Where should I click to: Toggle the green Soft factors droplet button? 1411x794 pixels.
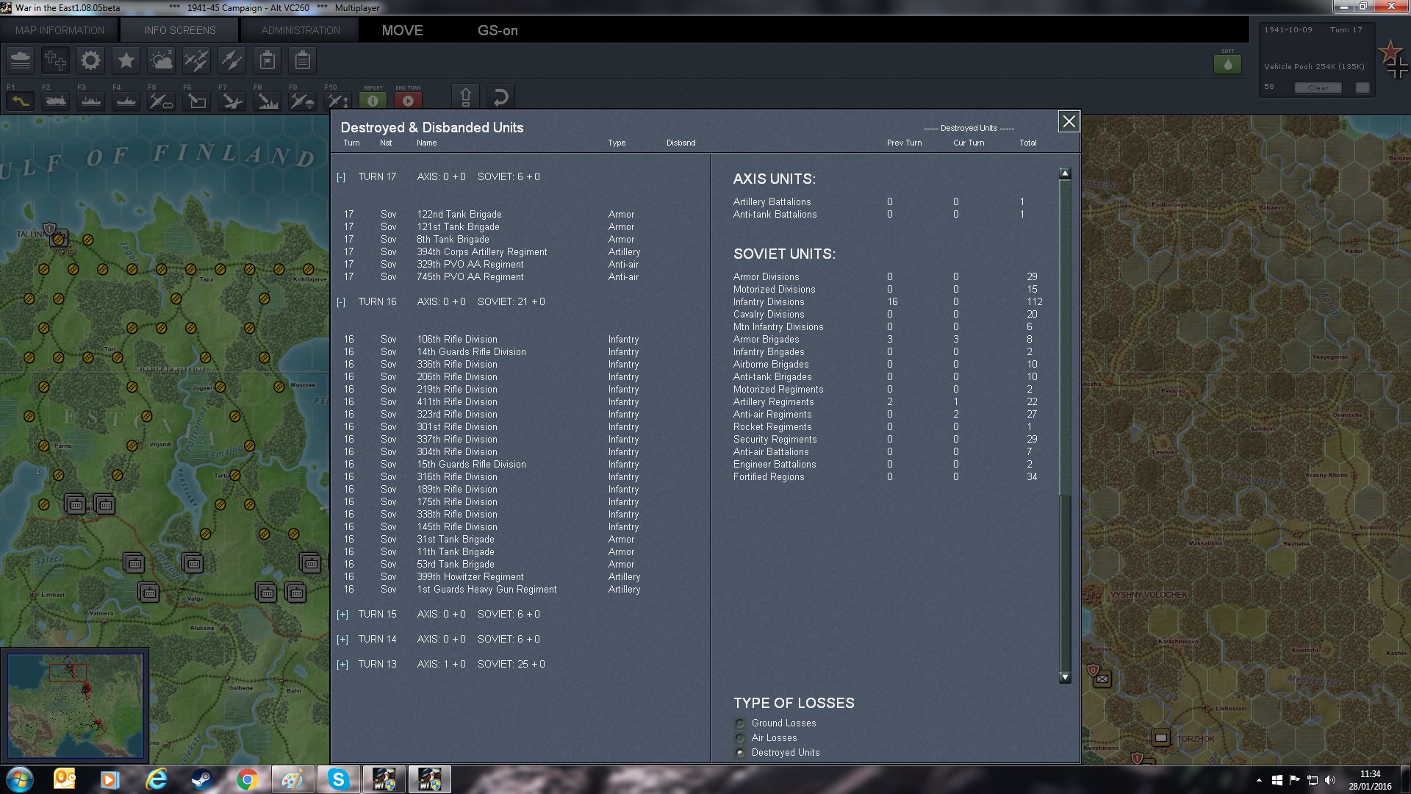[1227, 65]
